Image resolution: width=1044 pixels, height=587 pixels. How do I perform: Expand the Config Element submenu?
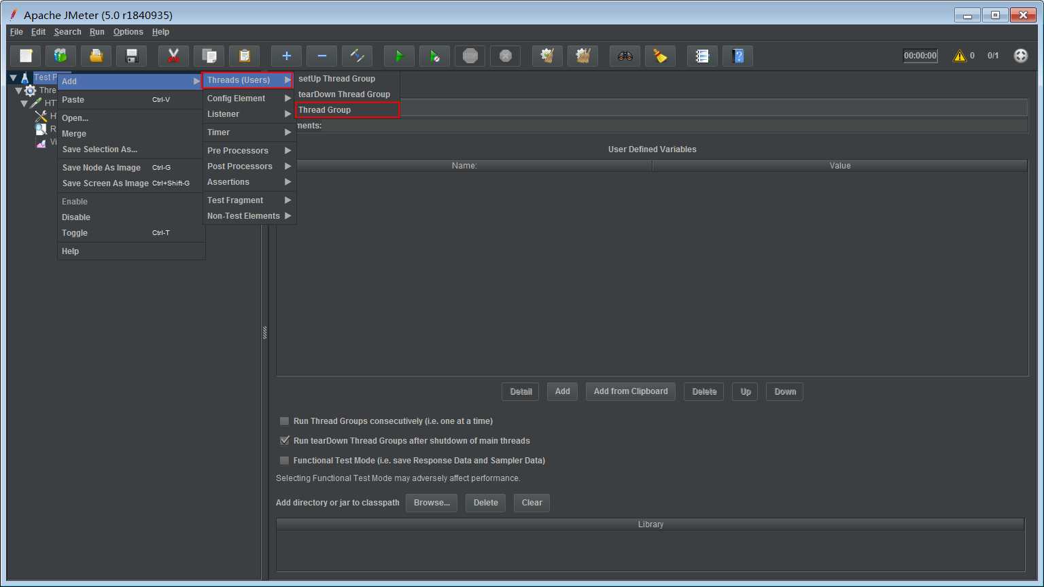click(249, 99)
